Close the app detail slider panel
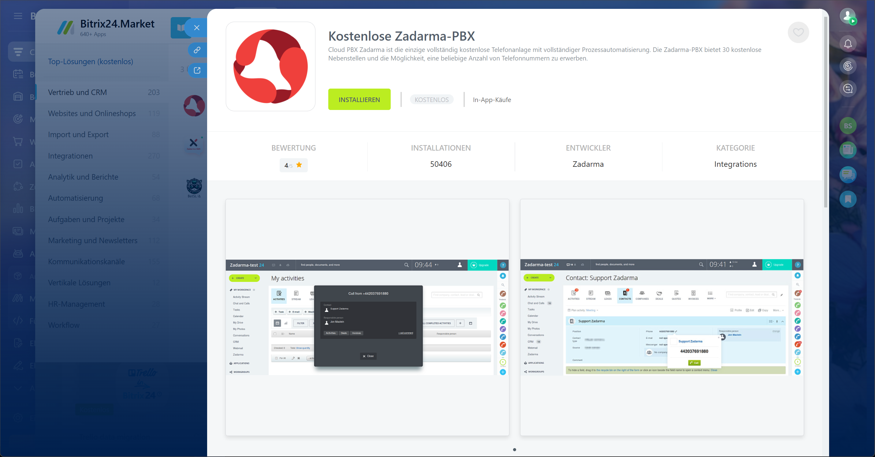This screenshot has height=457, width=875. [x=197, y=28]
